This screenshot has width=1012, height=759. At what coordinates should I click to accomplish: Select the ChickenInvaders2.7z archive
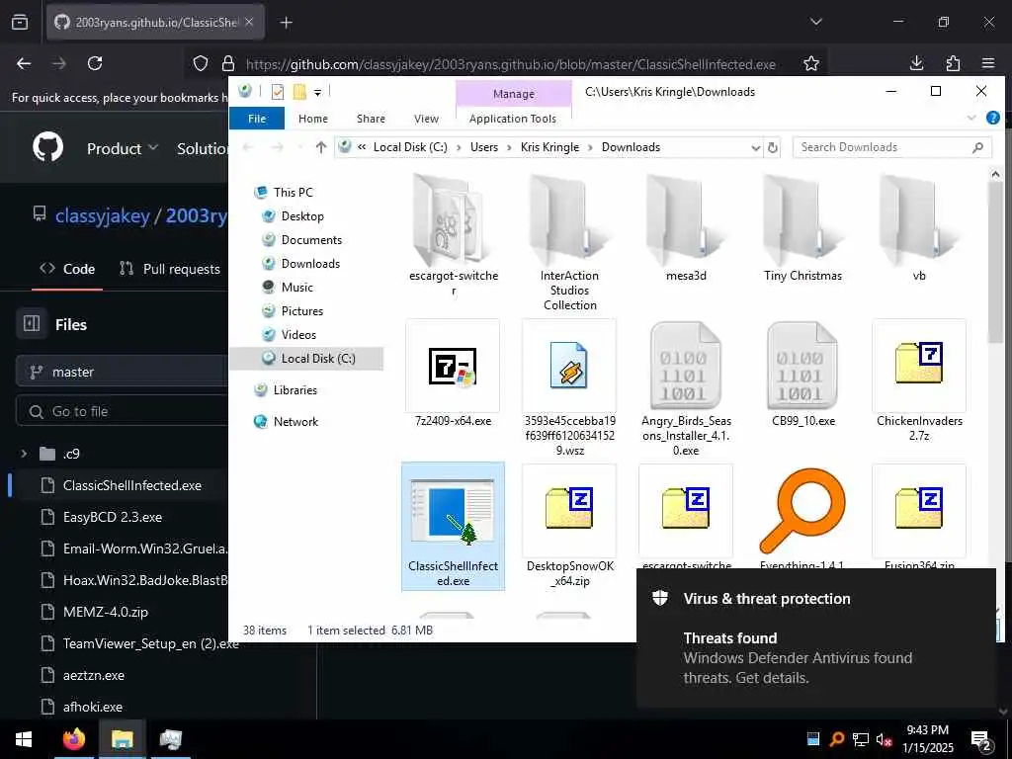pos(919,366)
